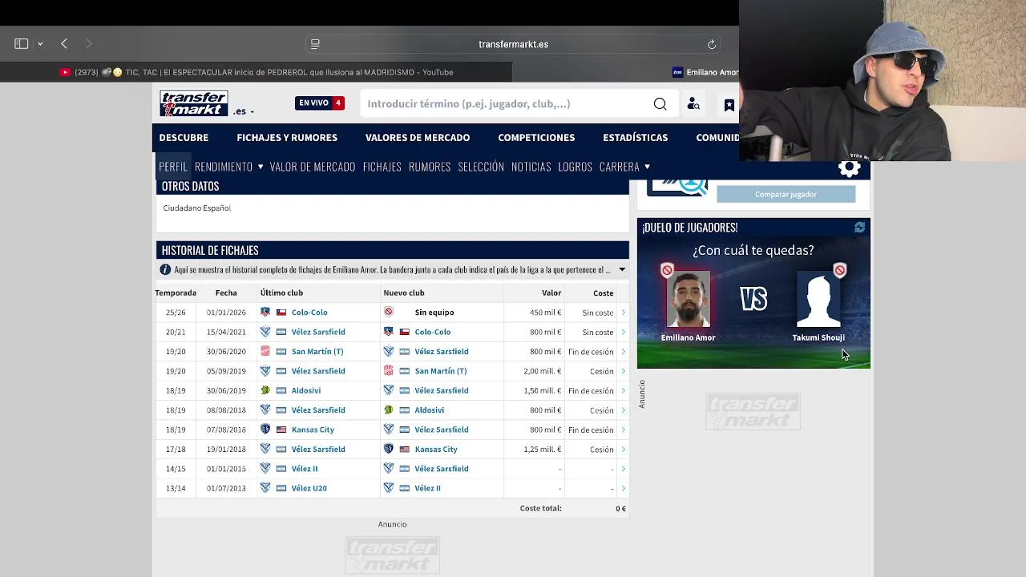Click the Reader view icon in address bar
The height and width of the screenshot is (577, 1026).
315,44
